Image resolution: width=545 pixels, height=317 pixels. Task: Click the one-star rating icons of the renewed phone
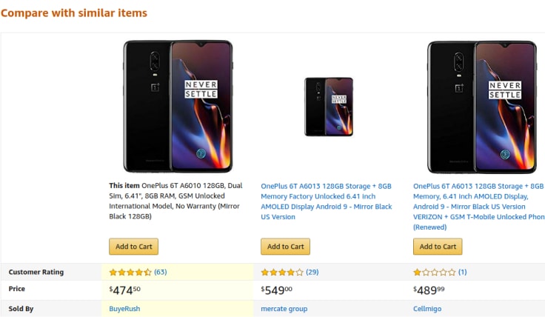click(435, 272)
